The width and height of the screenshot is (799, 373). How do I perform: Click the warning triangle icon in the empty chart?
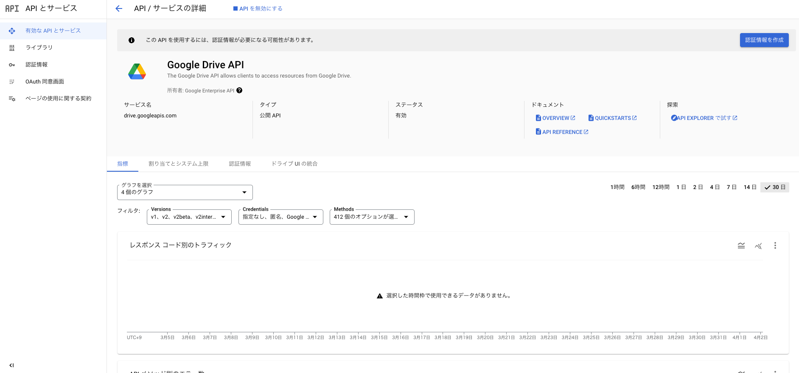[x=380, y=296]
